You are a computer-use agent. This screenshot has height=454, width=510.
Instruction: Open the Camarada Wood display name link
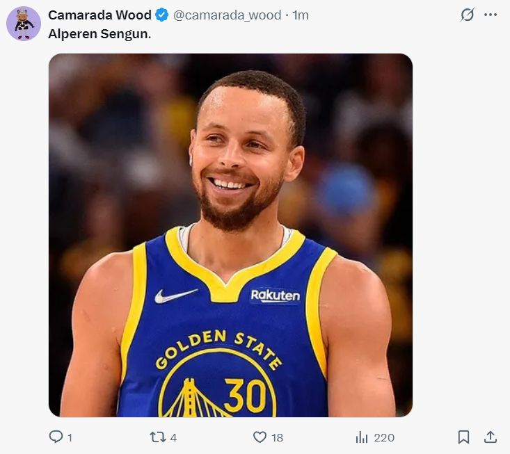pos(99,15)
